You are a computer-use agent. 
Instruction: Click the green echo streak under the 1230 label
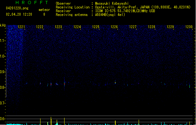click(x=190, y=86)
